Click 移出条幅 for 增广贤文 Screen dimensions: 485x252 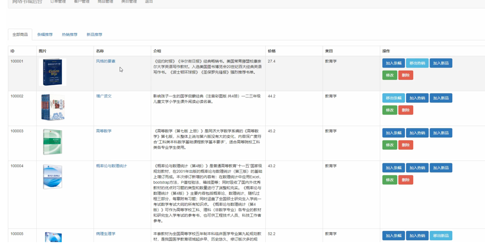393,98
